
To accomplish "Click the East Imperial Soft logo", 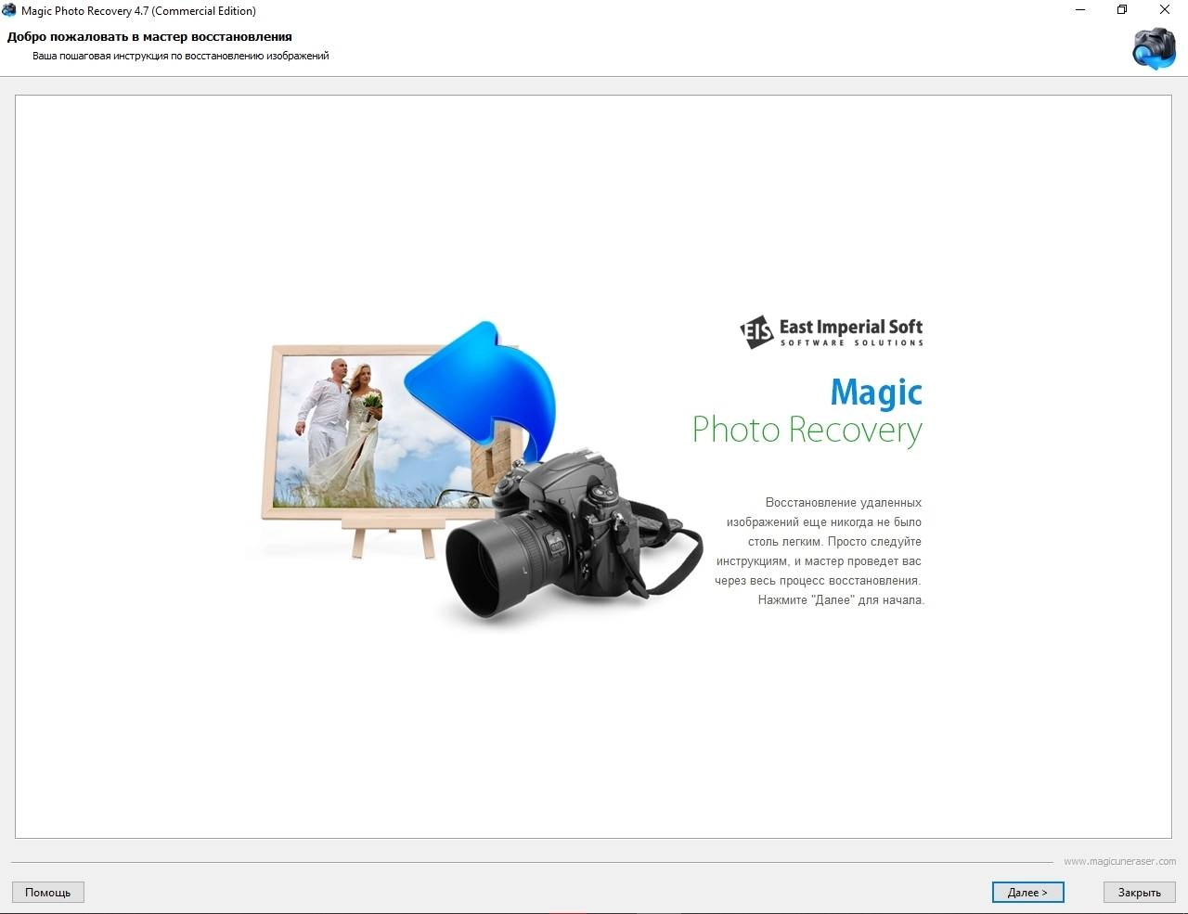I will coord(832,331).
